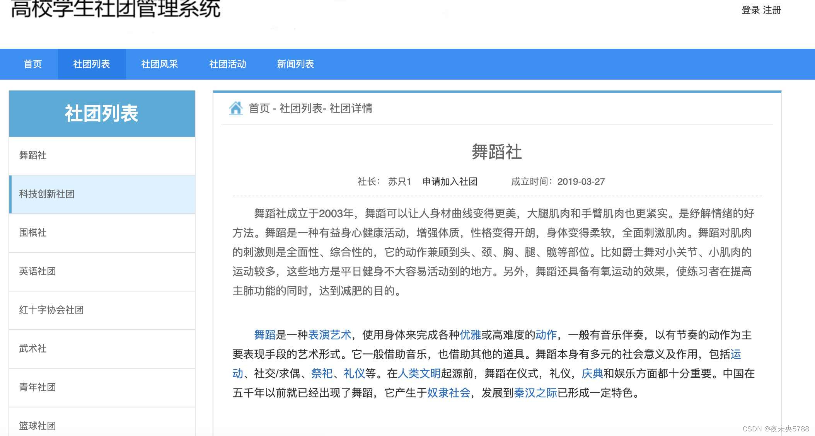The width and height of the screenshot is (815, 436).
Task: Go to 社团活动 navigation tab
Action: pos(227,64)
